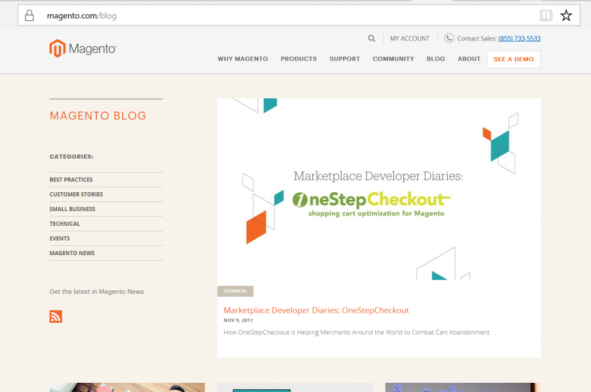Image resolution: width=591 pixels, height=392 pixels.
Task: Click the CATEGORIES: heading
Action: pos(71,156)
